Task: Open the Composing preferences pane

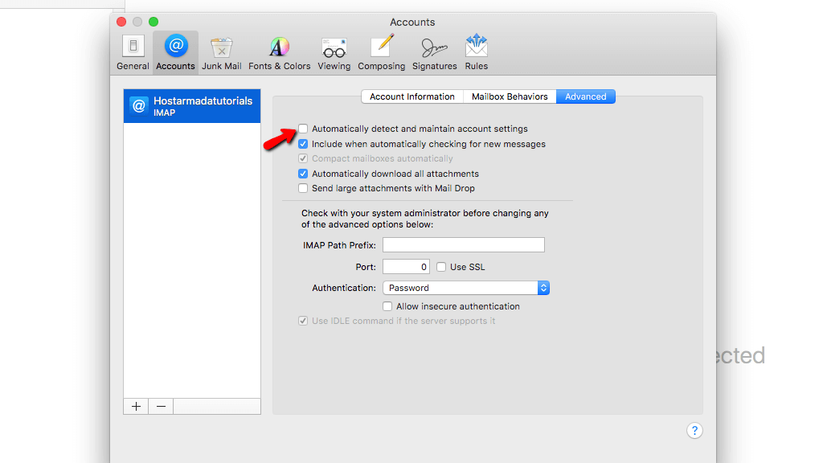Action: coord(382,52)
